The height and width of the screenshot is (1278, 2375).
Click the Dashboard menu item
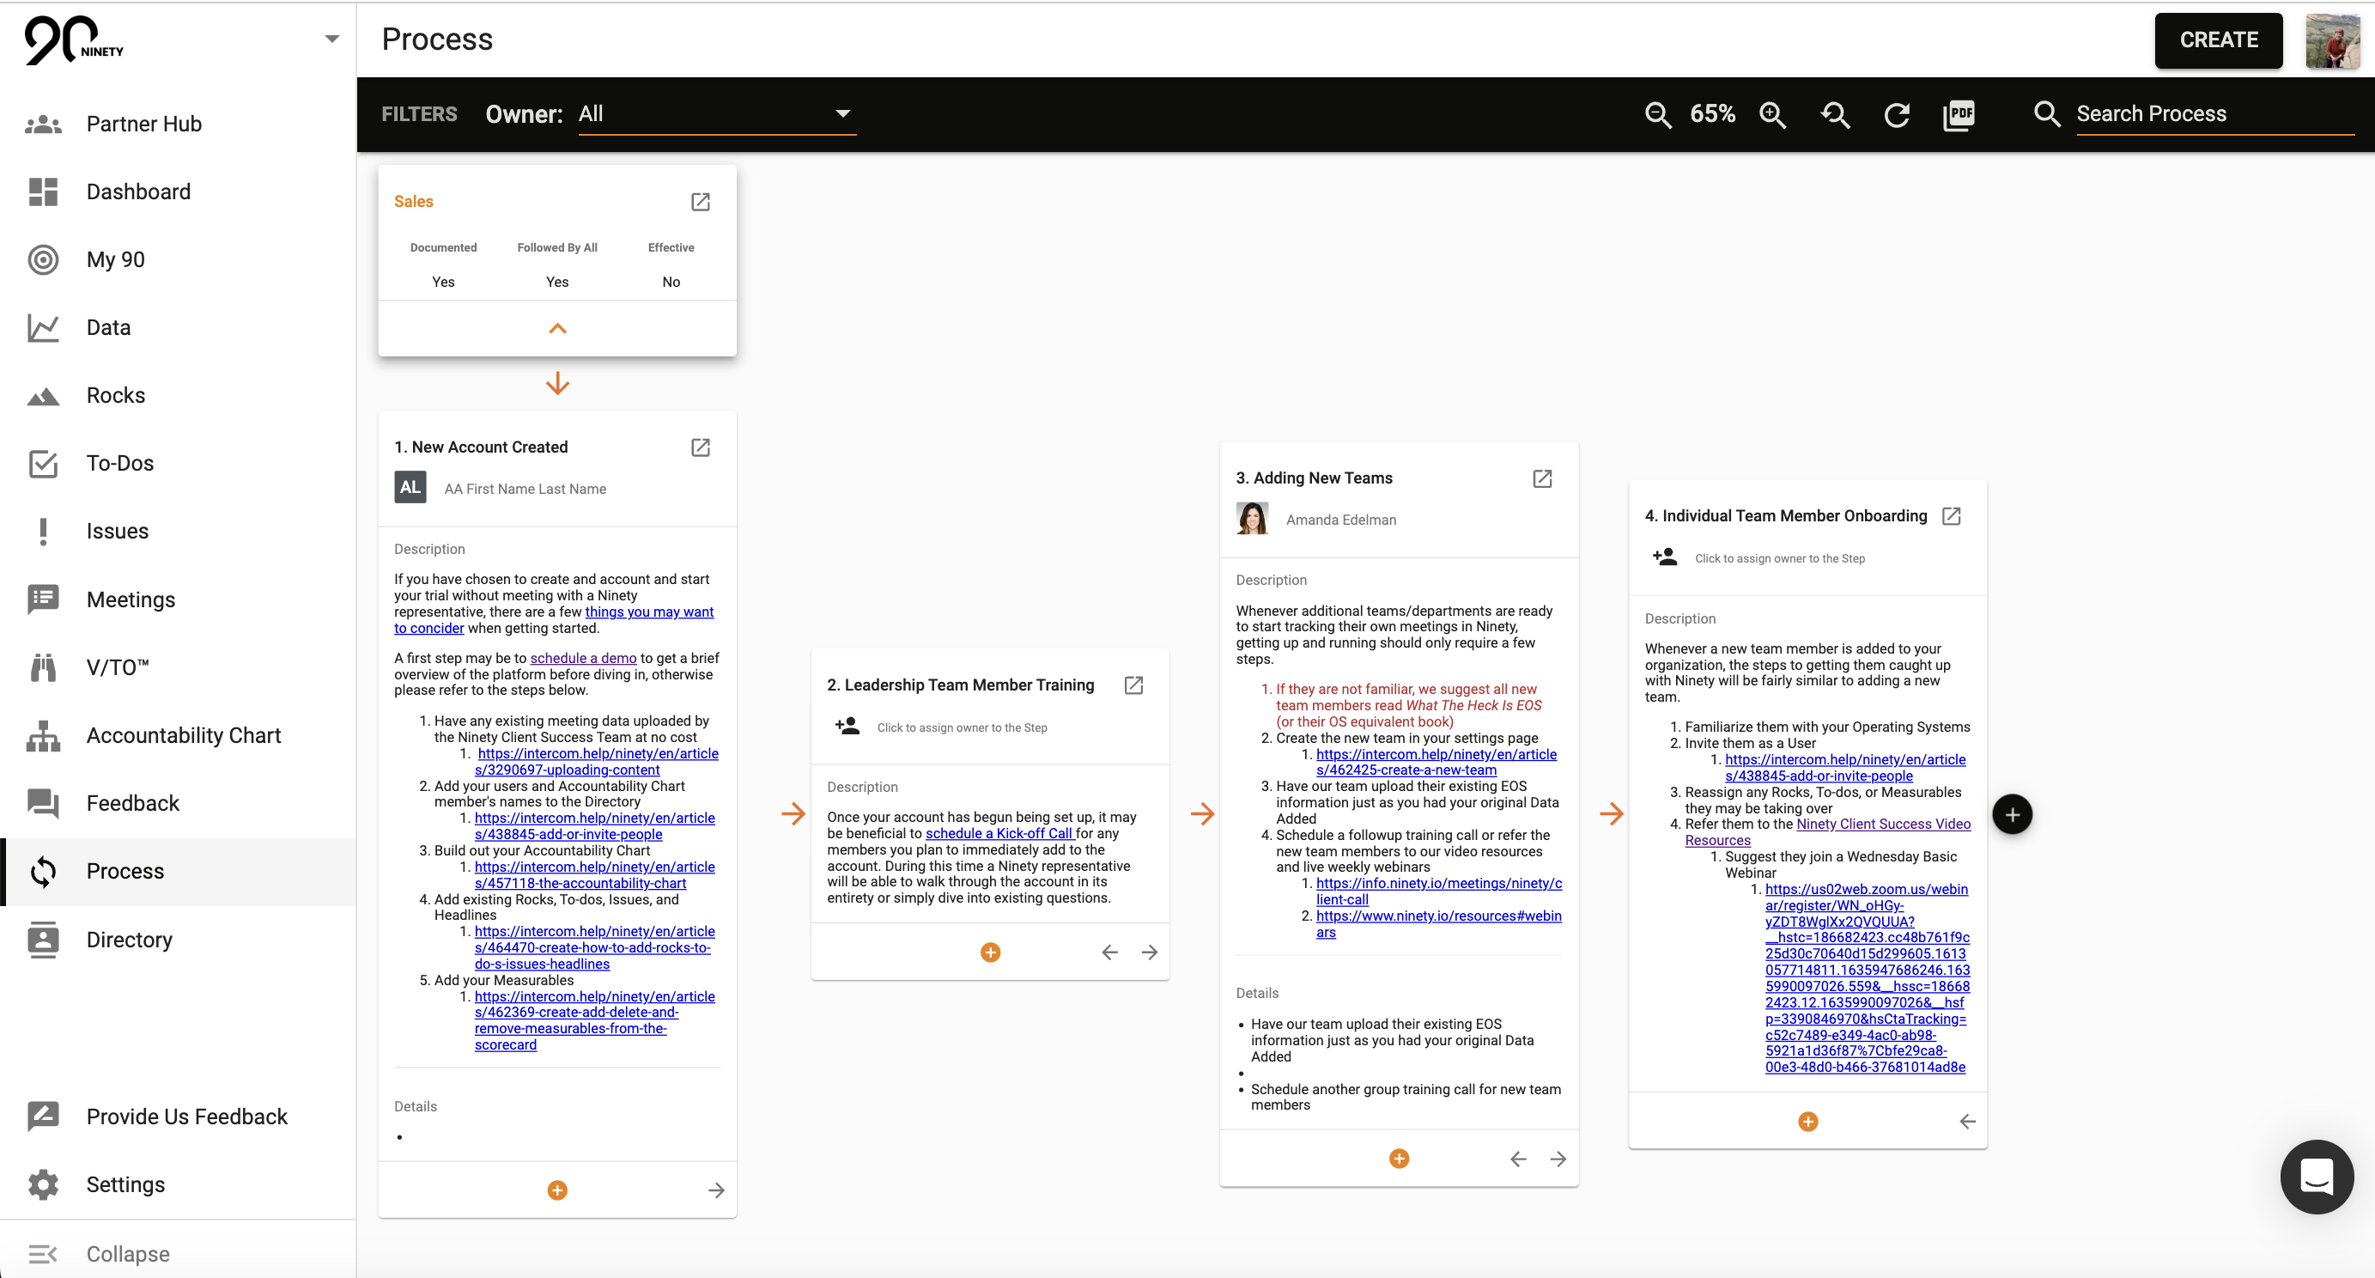click(140, 192)
